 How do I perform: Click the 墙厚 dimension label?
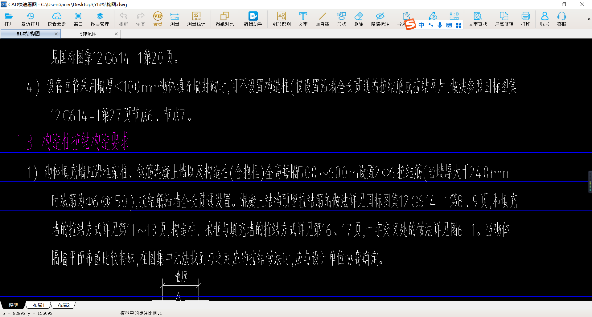pos(181,276)
